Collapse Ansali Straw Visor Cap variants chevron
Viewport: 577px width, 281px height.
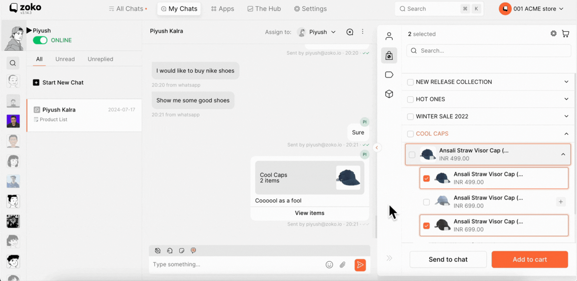[563, 154]
